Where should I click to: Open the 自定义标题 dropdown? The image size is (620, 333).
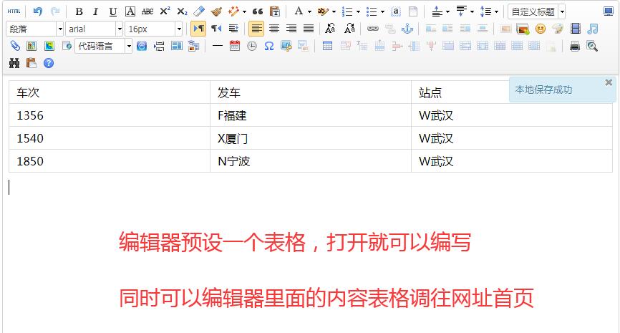(x=536, y=12)
